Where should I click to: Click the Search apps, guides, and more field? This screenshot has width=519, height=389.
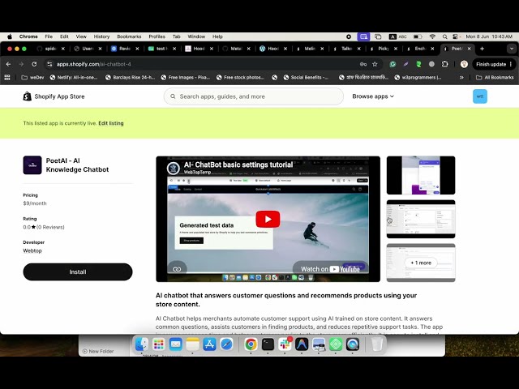[x=254, y=96]
